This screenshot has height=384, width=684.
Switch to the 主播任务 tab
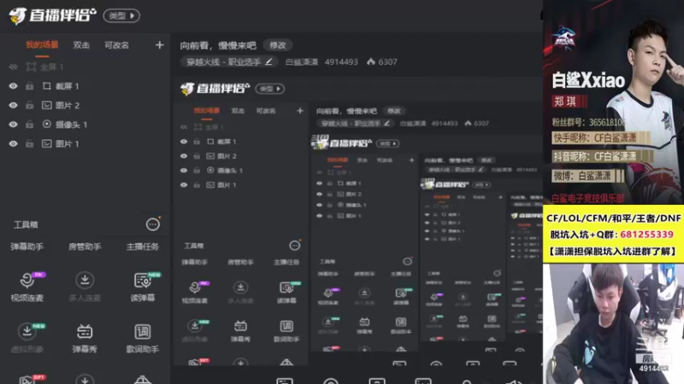pyautogui.click(x=142, y=247)
